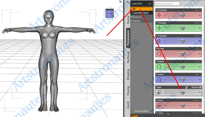
Task: Open the Surfaces tab
Action: click(128, 57)
